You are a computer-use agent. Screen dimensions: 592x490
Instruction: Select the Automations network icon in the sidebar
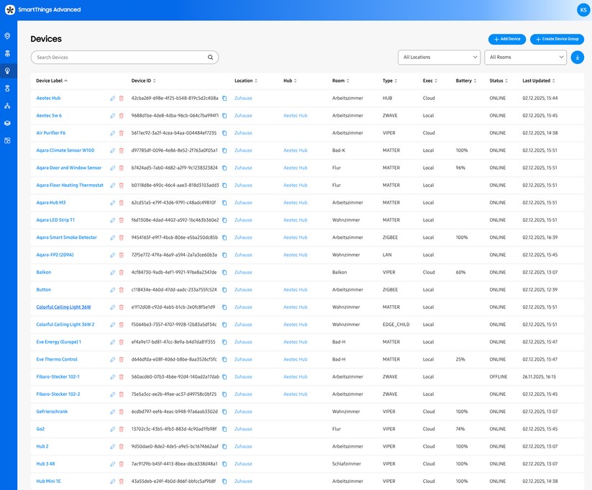pyautogui.click(x=8, y=105)
